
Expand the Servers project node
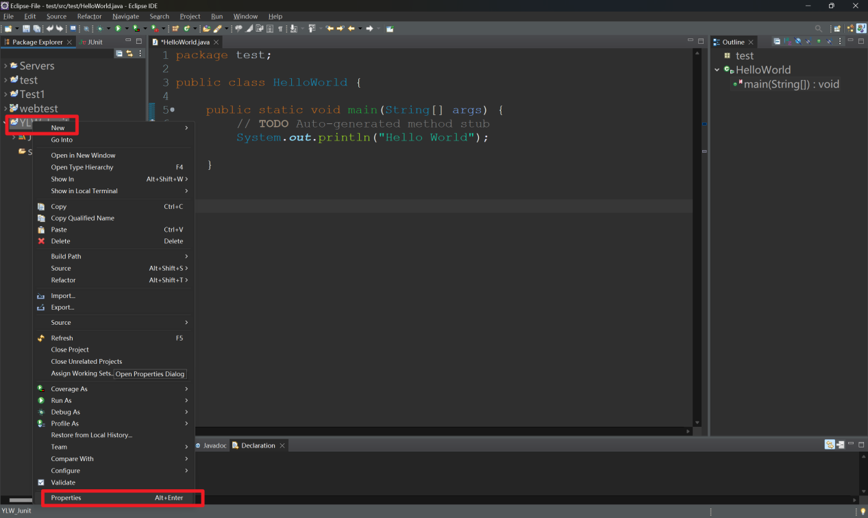coord(5,66)
